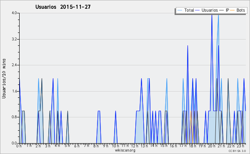Select the 'IP' legend entry
250x154 pixels.
(227, 10)
